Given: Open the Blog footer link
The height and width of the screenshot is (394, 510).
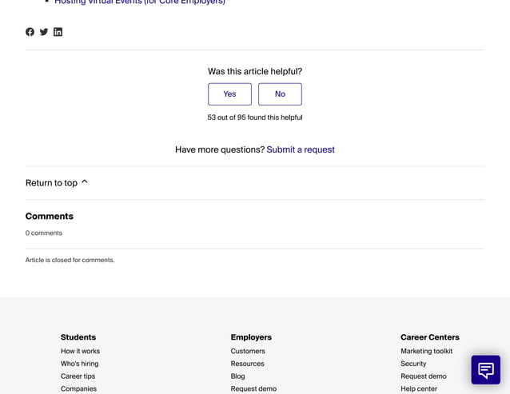Looking at the screenshot, I should [x=237, y=376].
